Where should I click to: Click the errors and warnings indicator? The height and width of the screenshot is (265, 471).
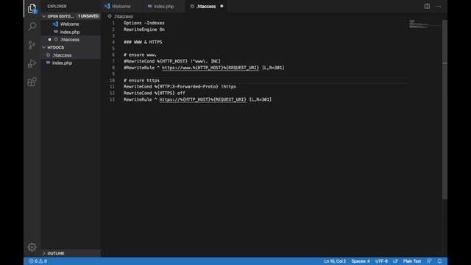(x=38, y=261)
